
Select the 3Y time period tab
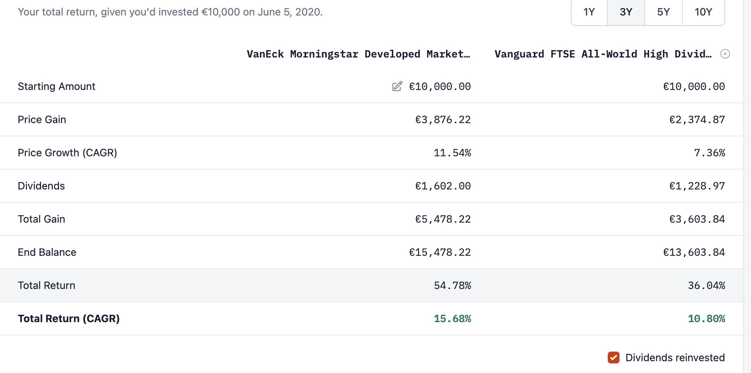(626, 12)
